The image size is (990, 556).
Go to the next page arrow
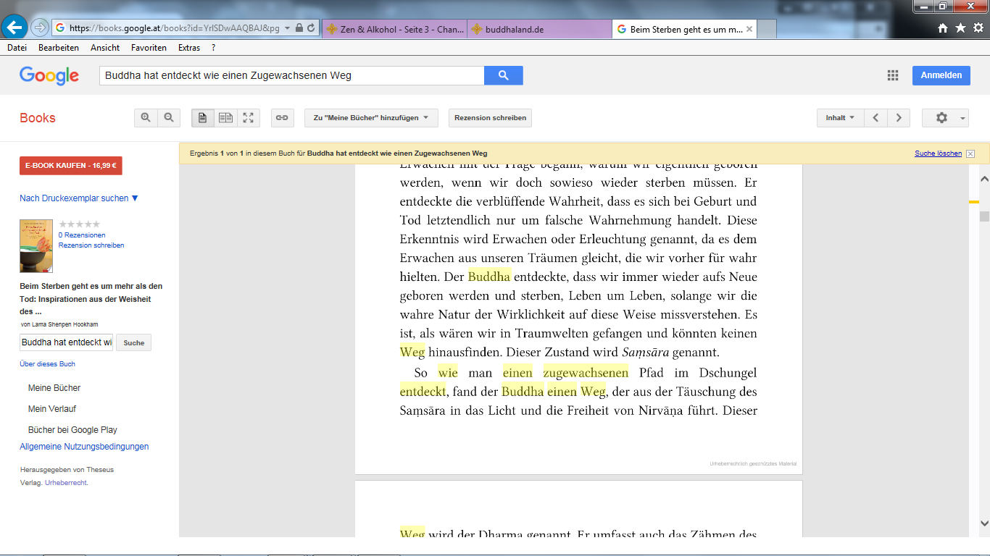(899, 117)
